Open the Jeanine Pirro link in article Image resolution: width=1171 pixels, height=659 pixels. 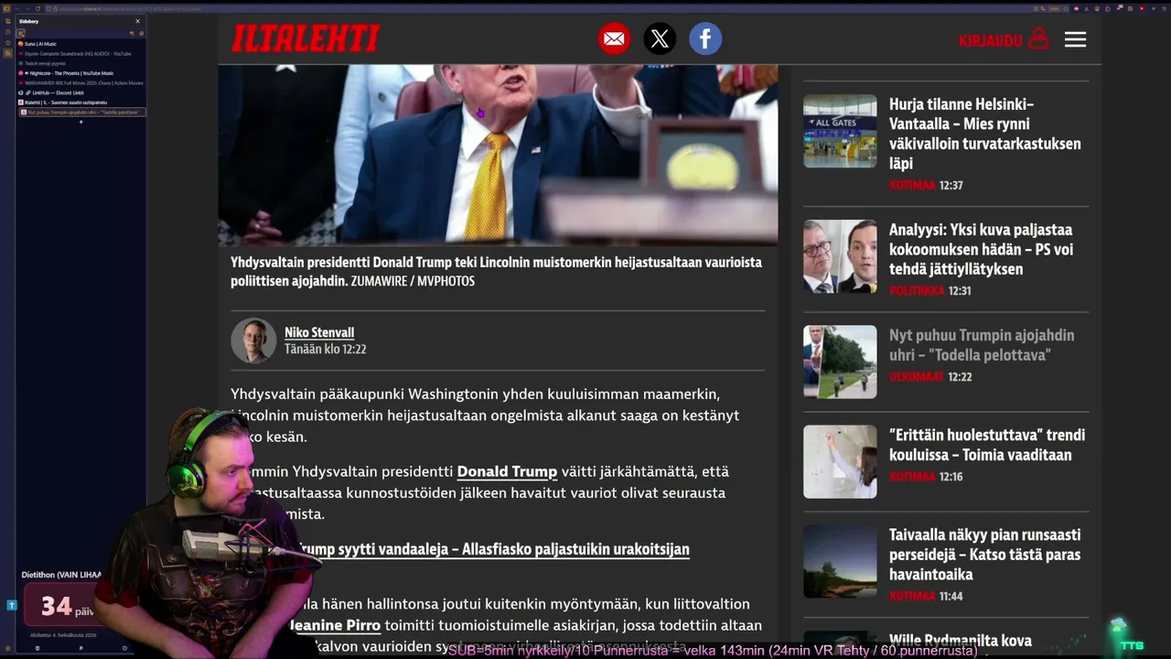click(335, 625)
